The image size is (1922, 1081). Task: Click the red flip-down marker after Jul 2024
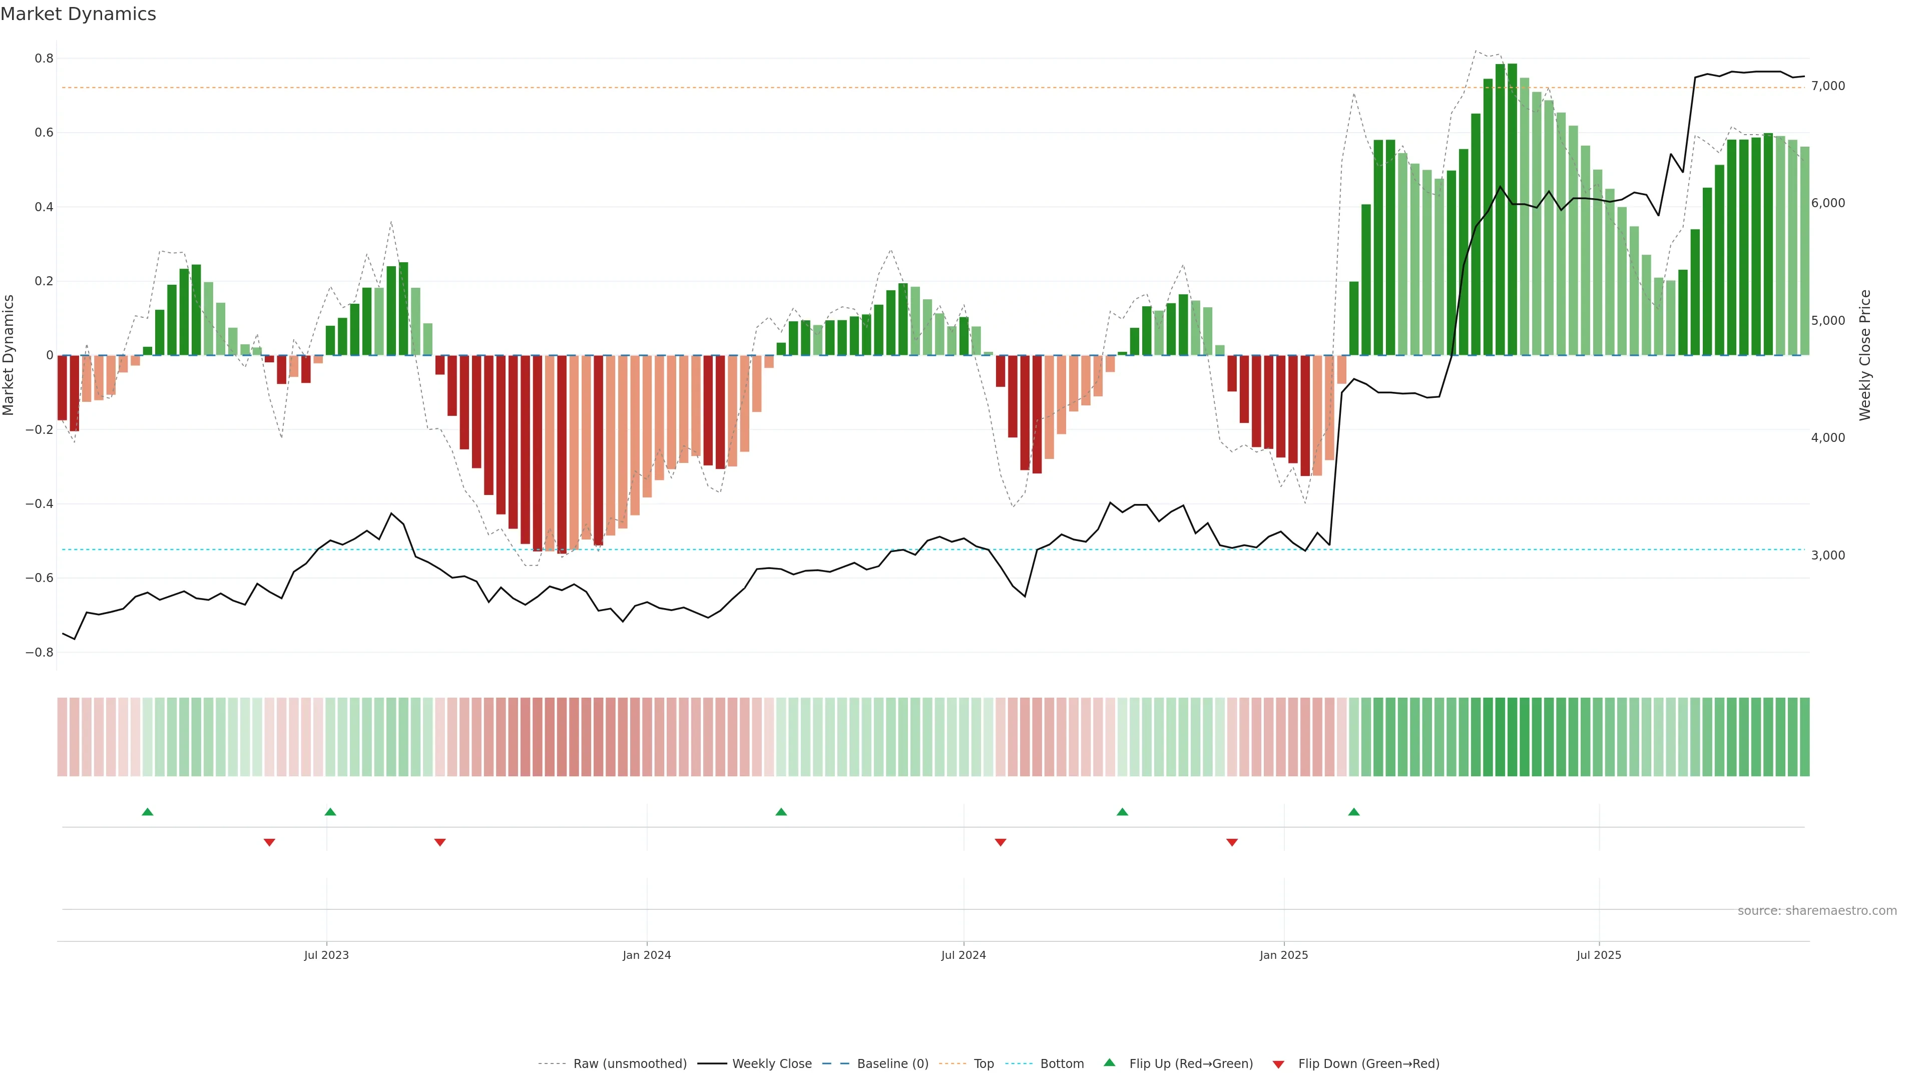coord(1001,842)
